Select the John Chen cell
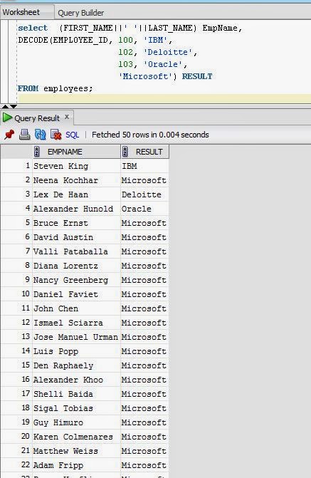 (x=76, y=308)
